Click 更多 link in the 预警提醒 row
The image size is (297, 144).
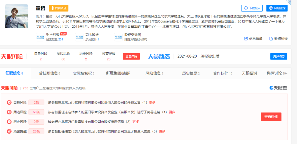(x=162, y=131)
